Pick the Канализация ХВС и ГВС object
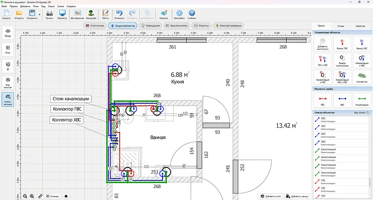Image resolution: width=373 pixels, height=200 pixels. [342, 77]
